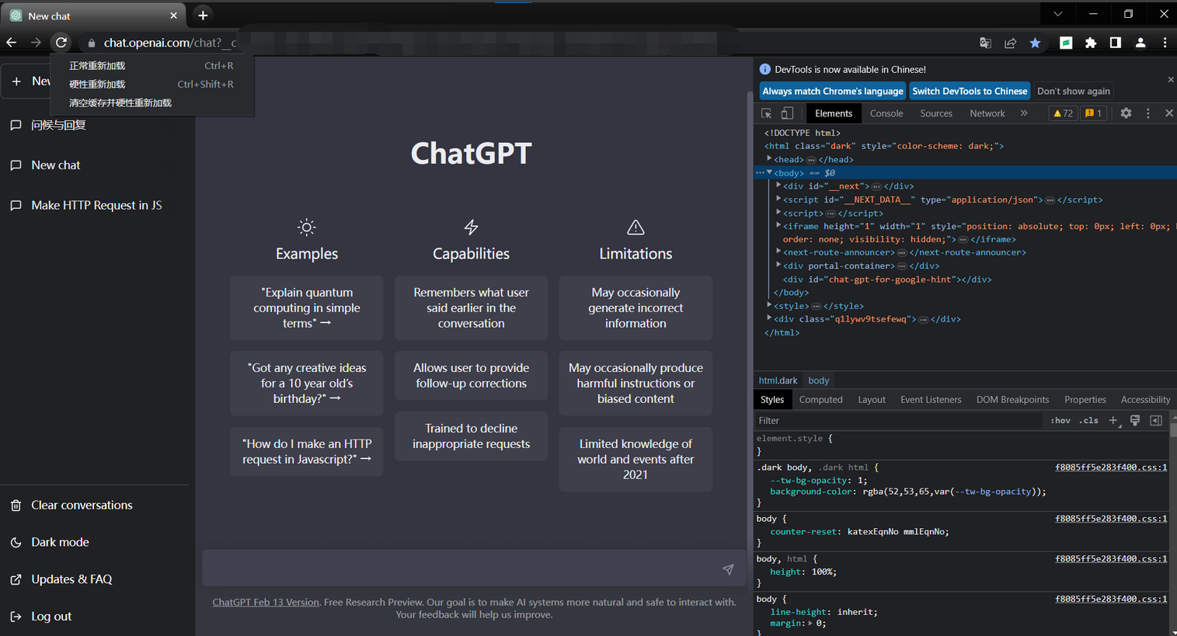
Task: Click the Clear conversations trash icon
Action: [x=16, y=506]
